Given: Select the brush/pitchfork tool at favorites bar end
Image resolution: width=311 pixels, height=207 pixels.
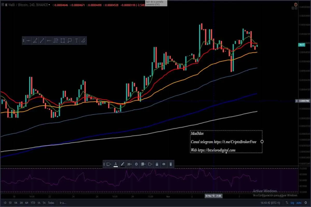Looking at the screenshot, I should click(x=83, y=41).
